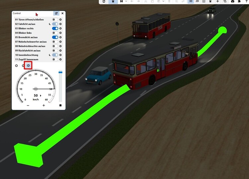Toggle the highlighted train icon in top toolbar
The height and width of the screenshot is (179, 249).
coord(113,1)
